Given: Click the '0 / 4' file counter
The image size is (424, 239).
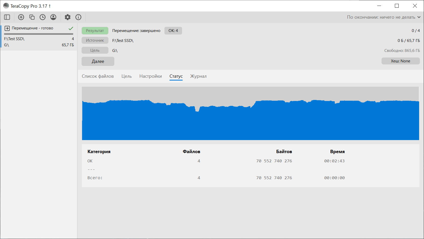Looking at the screenshot, I should point(416,31).
